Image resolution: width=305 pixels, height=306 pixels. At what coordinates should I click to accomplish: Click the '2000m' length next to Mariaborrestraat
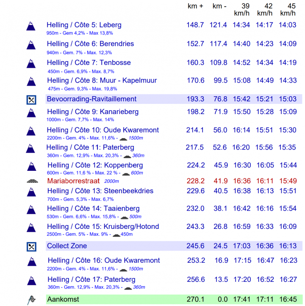(x=111, y=181)
